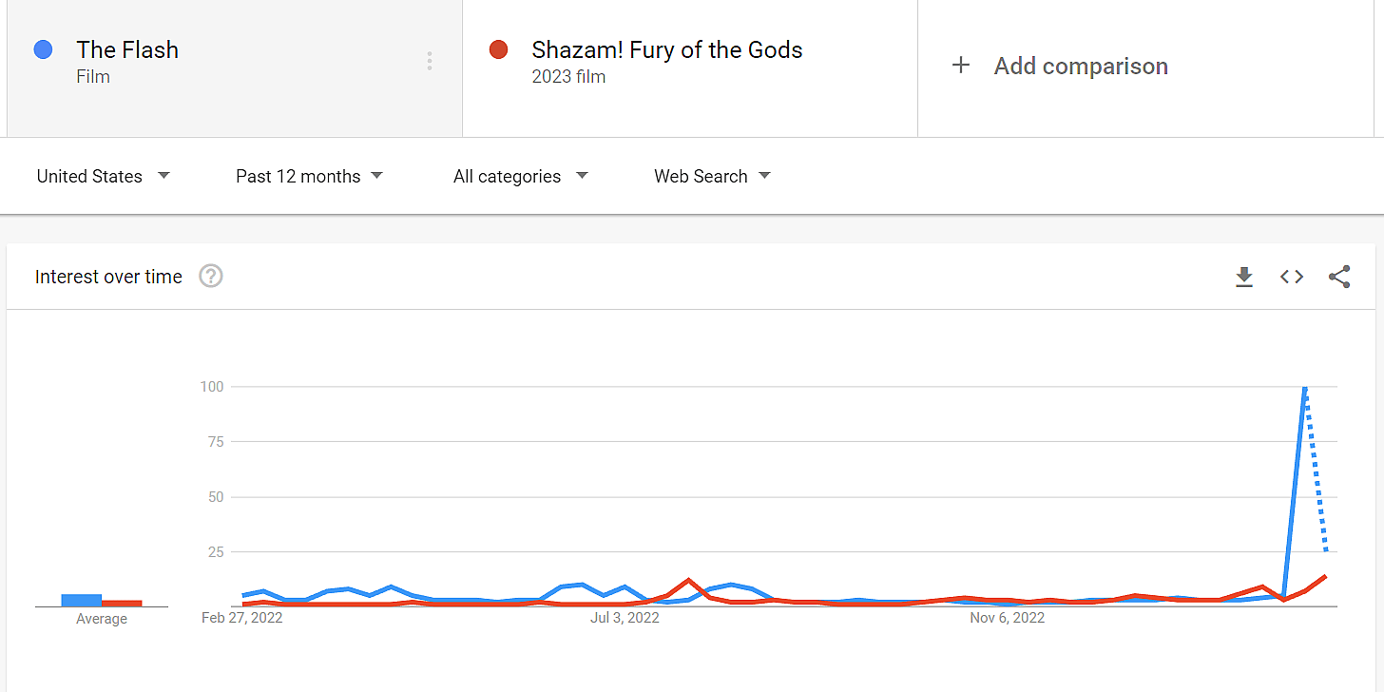Image resolution: width=1384 pixels, height=692 pixels.
Task: Open the Web Search type dropdown
Action: 712,176
